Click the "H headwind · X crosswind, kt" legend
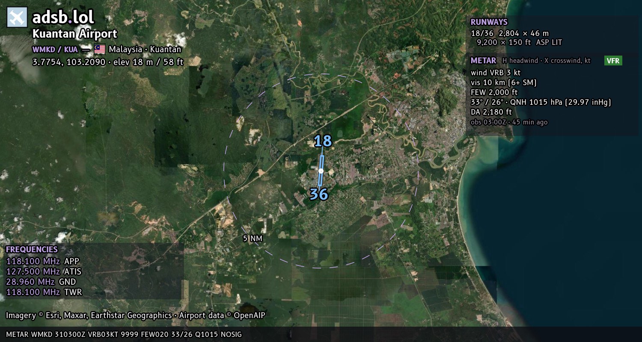 tap(547, 61)
